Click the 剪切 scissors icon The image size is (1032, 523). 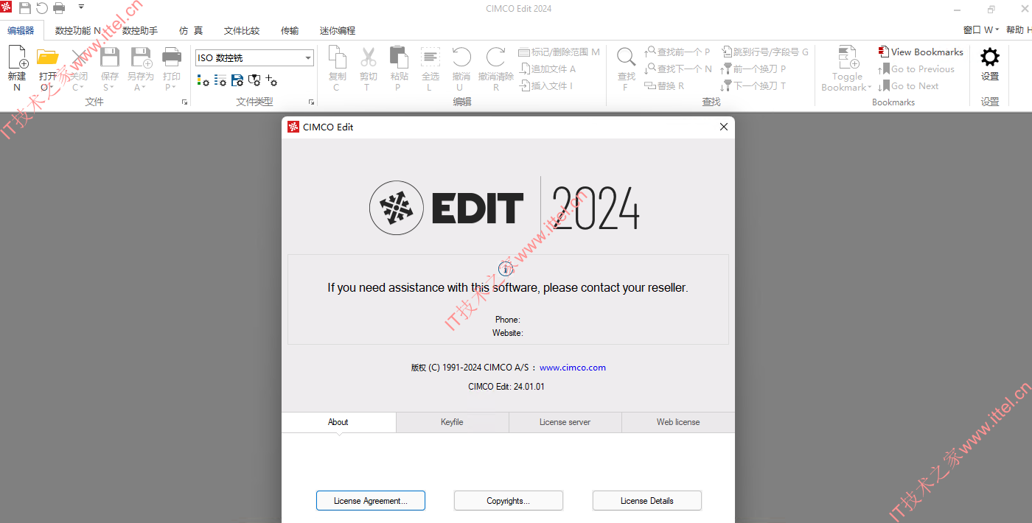point(369,57)
